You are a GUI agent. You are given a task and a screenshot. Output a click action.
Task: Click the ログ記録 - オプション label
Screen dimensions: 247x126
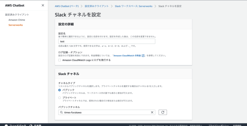[x=70, y=52]
